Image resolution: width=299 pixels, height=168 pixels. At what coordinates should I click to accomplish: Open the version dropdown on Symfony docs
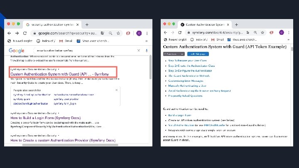tap(174, 54)
